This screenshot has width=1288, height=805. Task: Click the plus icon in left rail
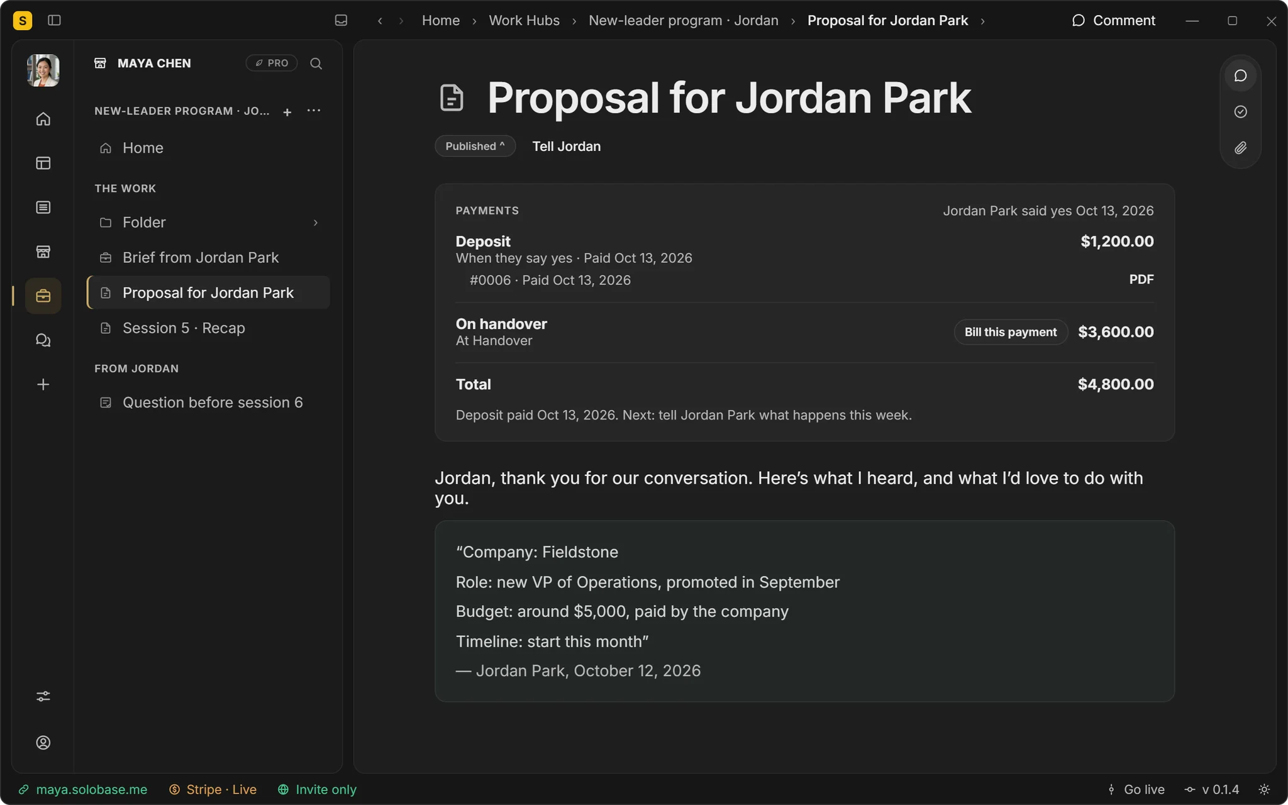click(x=43, y=384)
